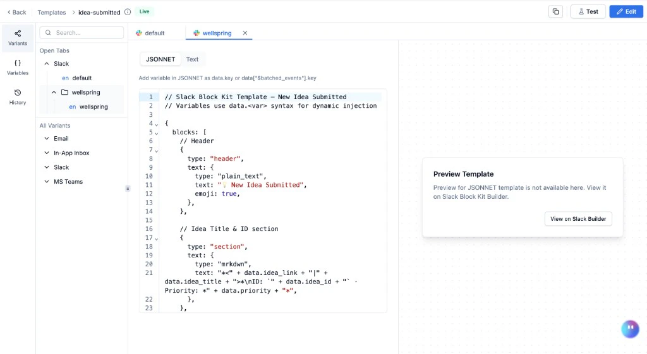647x354 pixels.
Task: Open the en default variant
Action: 76,78
